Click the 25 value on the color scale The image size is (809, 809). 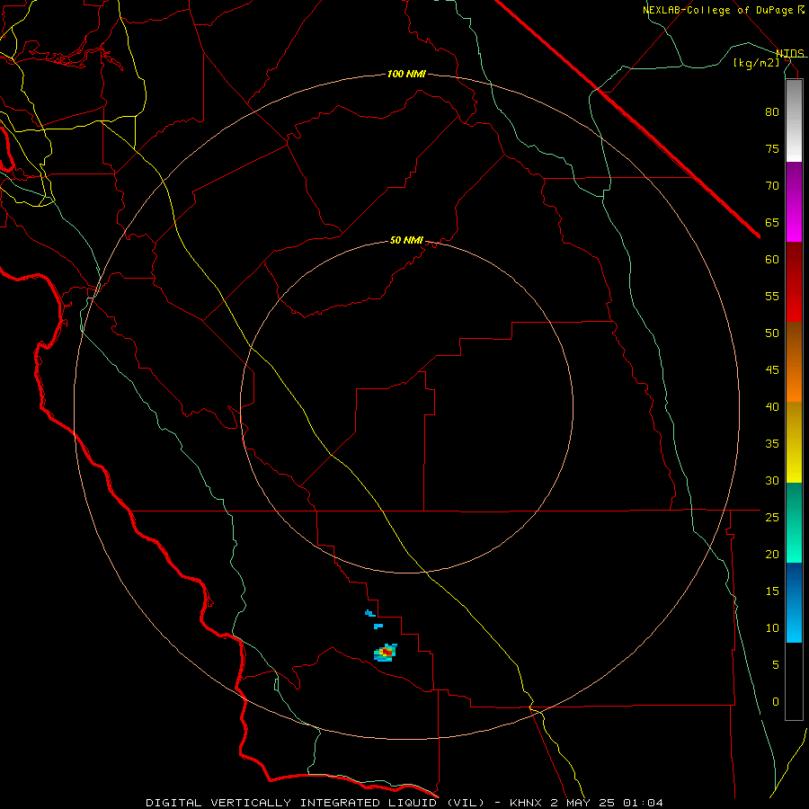click(772, 518)
